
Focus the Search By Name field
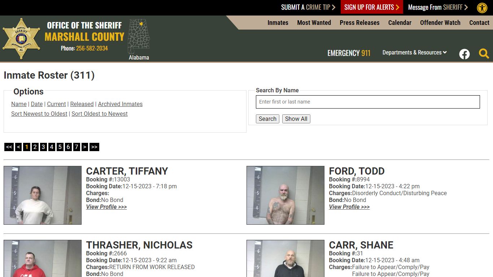point(368,102)
